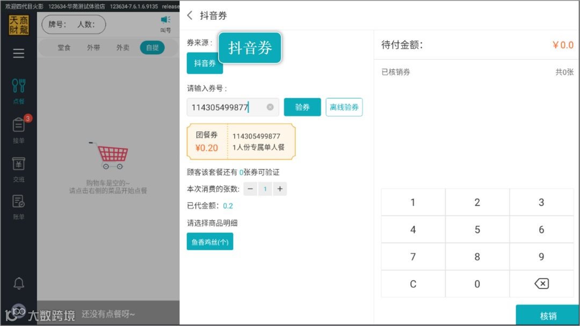Open the notification bell in the sidebar
The width and height of the screenshot is (580, 326).
[x=18, y=283]
